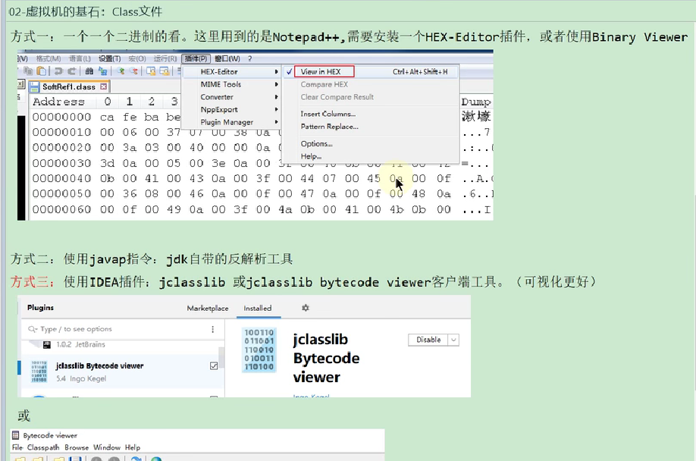696x461 pixels.
Task: Open the ? help menu in Notepad++
Action: [250, 58]
